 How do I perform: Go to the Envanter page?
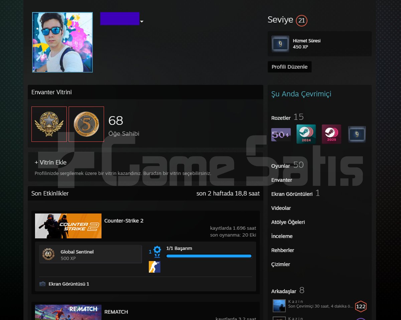pyautogui.click(x=282, y=180)
